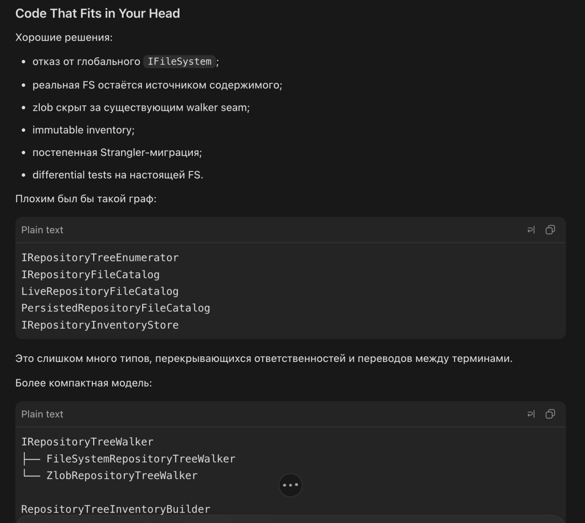
Task: Click the IRepositoryTreeWalker root line
Action: [x=87, y=442]
